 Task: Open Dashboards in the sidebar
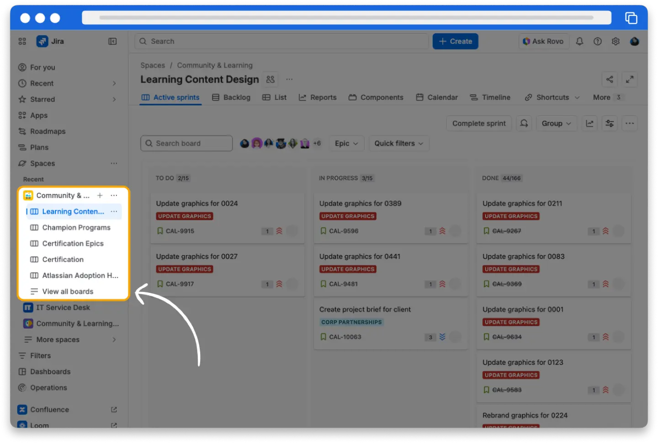50,372
